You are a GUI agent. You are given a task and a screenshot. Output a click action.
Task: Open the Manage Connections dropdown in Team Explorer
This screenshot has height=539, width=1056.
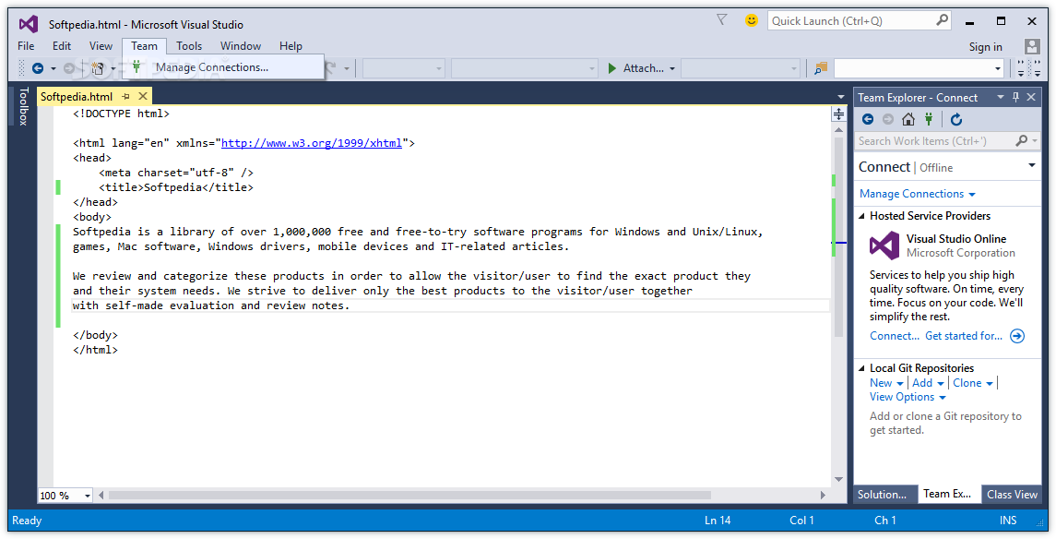click(972, 195)
